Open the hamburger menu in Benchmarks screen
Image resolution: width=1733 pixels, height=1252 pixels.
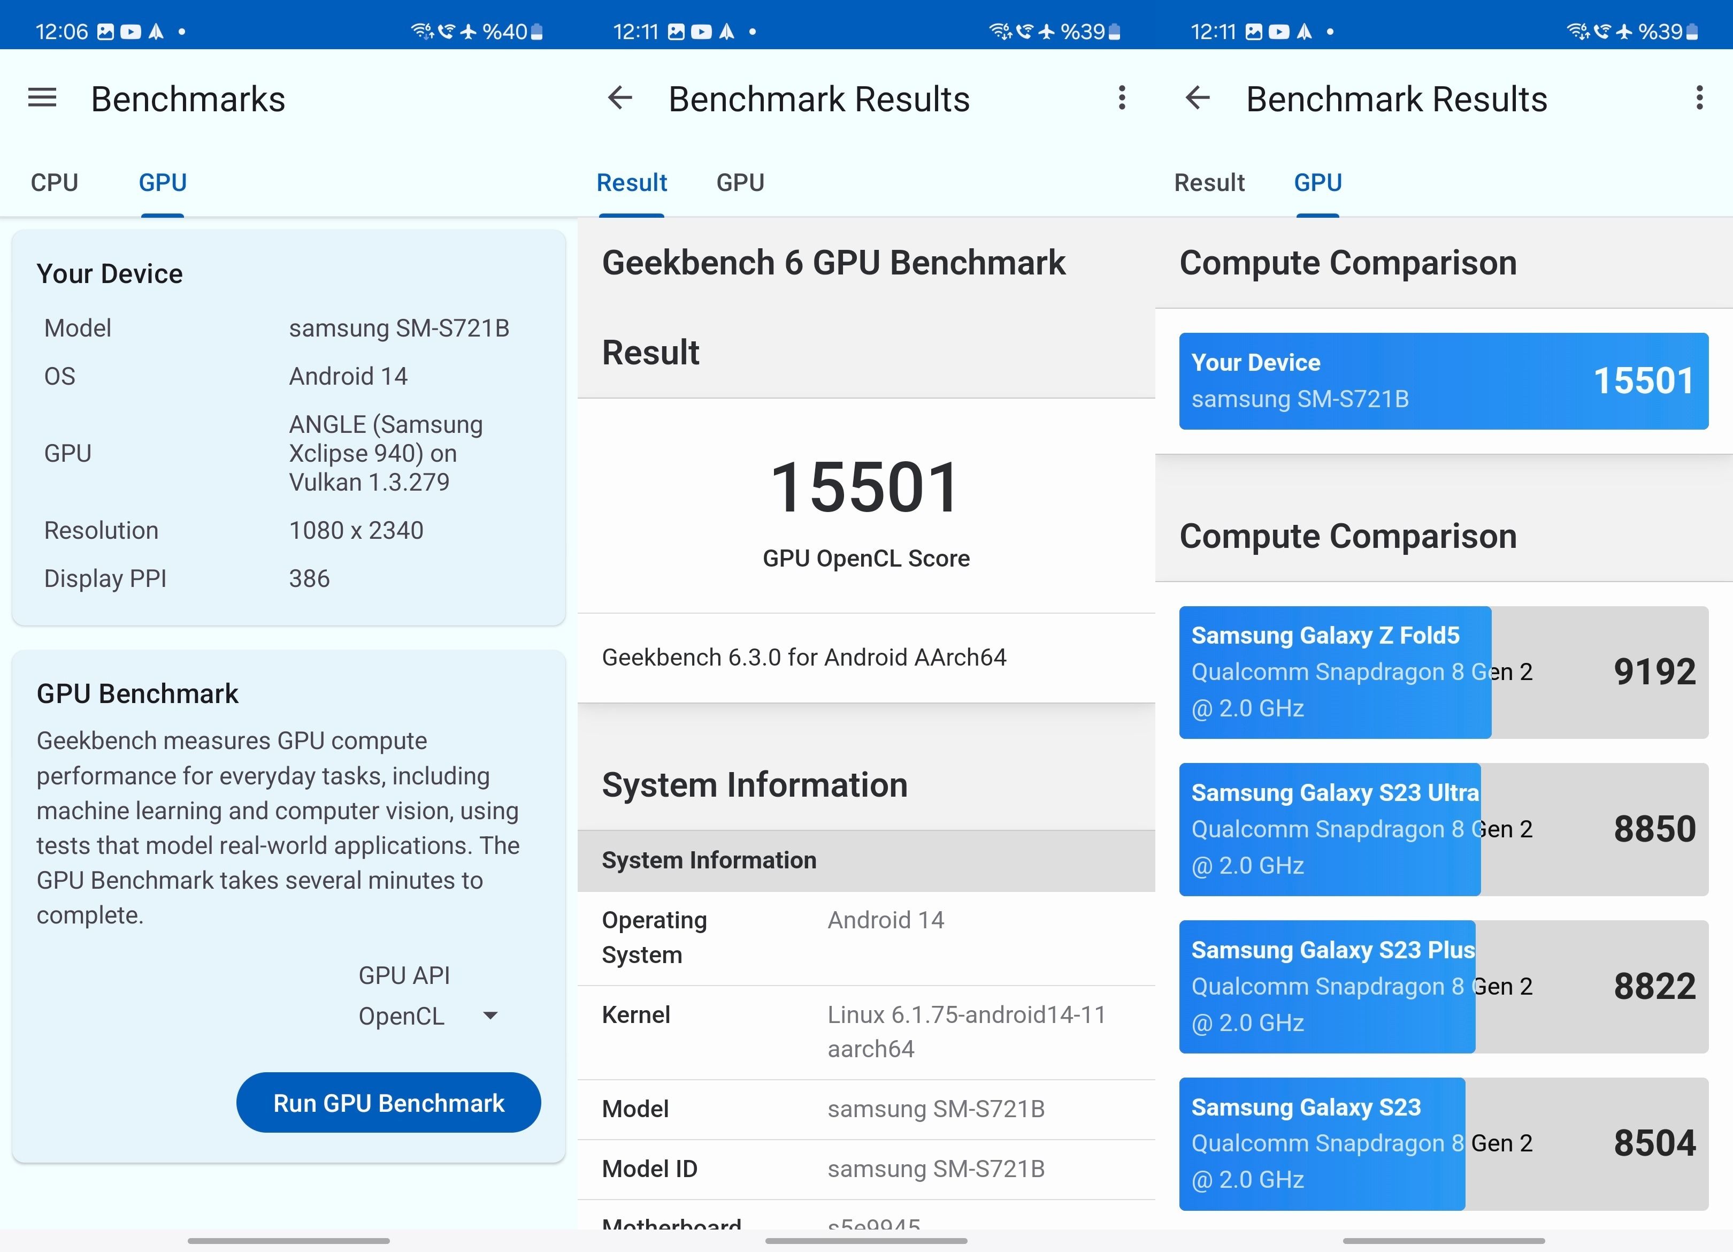click(42, 98)
